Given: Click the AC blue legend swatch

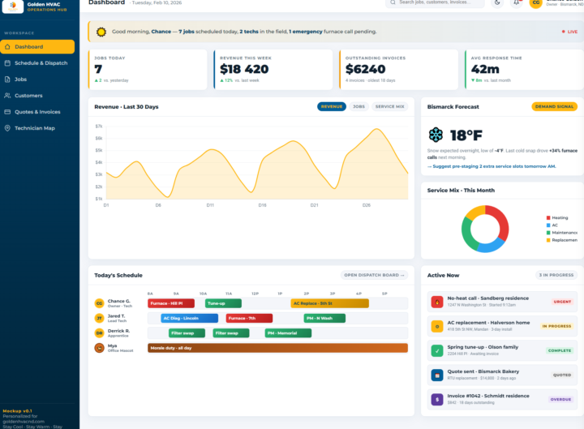Looking at the screenshot, I should point(548,225).
